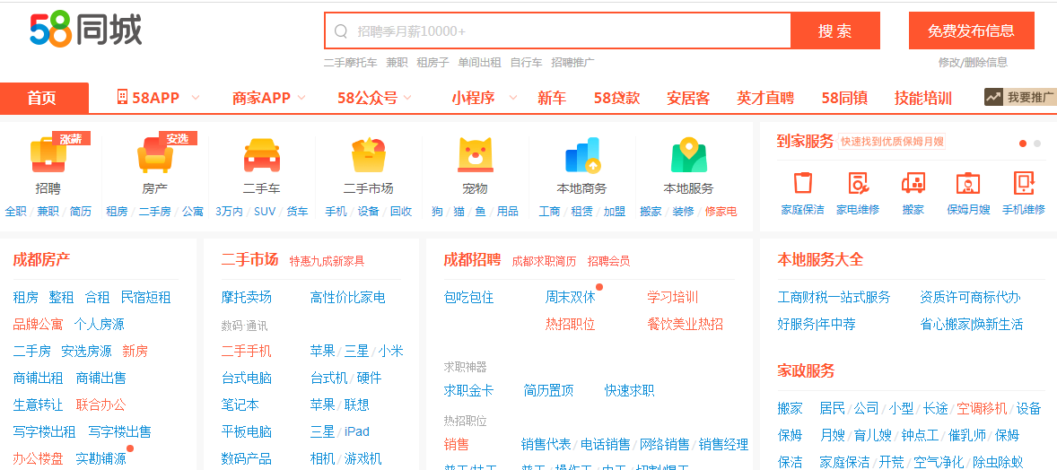Open the 月嫂 link

[x=833, y=435]
